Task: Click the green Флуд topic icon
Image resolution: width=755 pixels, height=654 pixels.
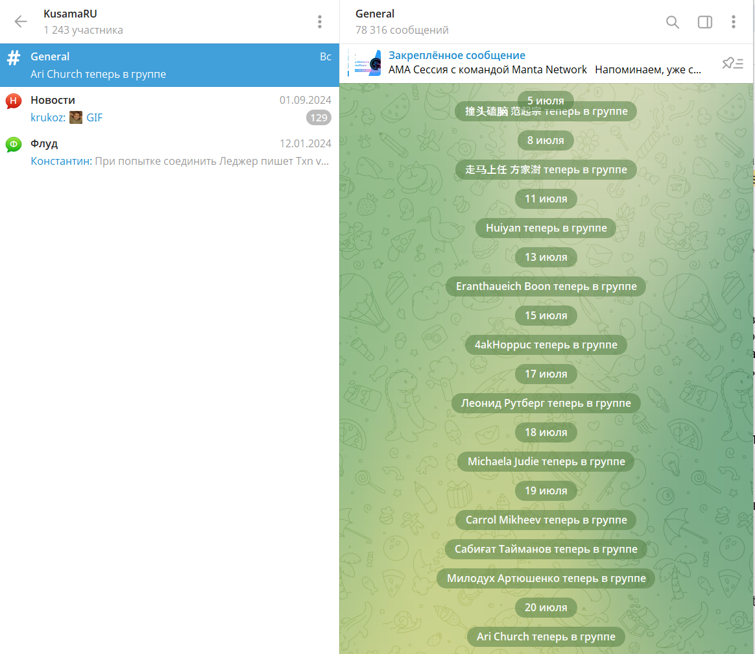Action: click(14, 145)
